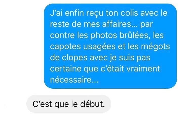Click the word "brûlées," in the sent message
The image size is (190, 115).
(x=135, y=35)
